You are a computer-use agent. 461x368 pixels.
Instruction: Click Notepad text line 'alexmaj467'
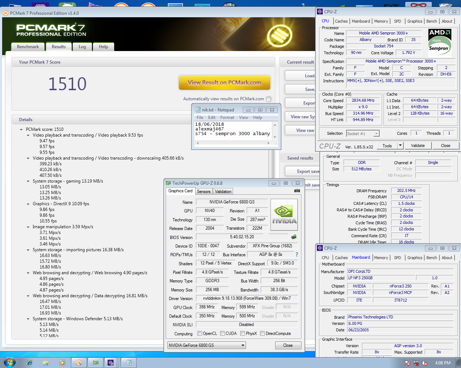click(209, 129)
